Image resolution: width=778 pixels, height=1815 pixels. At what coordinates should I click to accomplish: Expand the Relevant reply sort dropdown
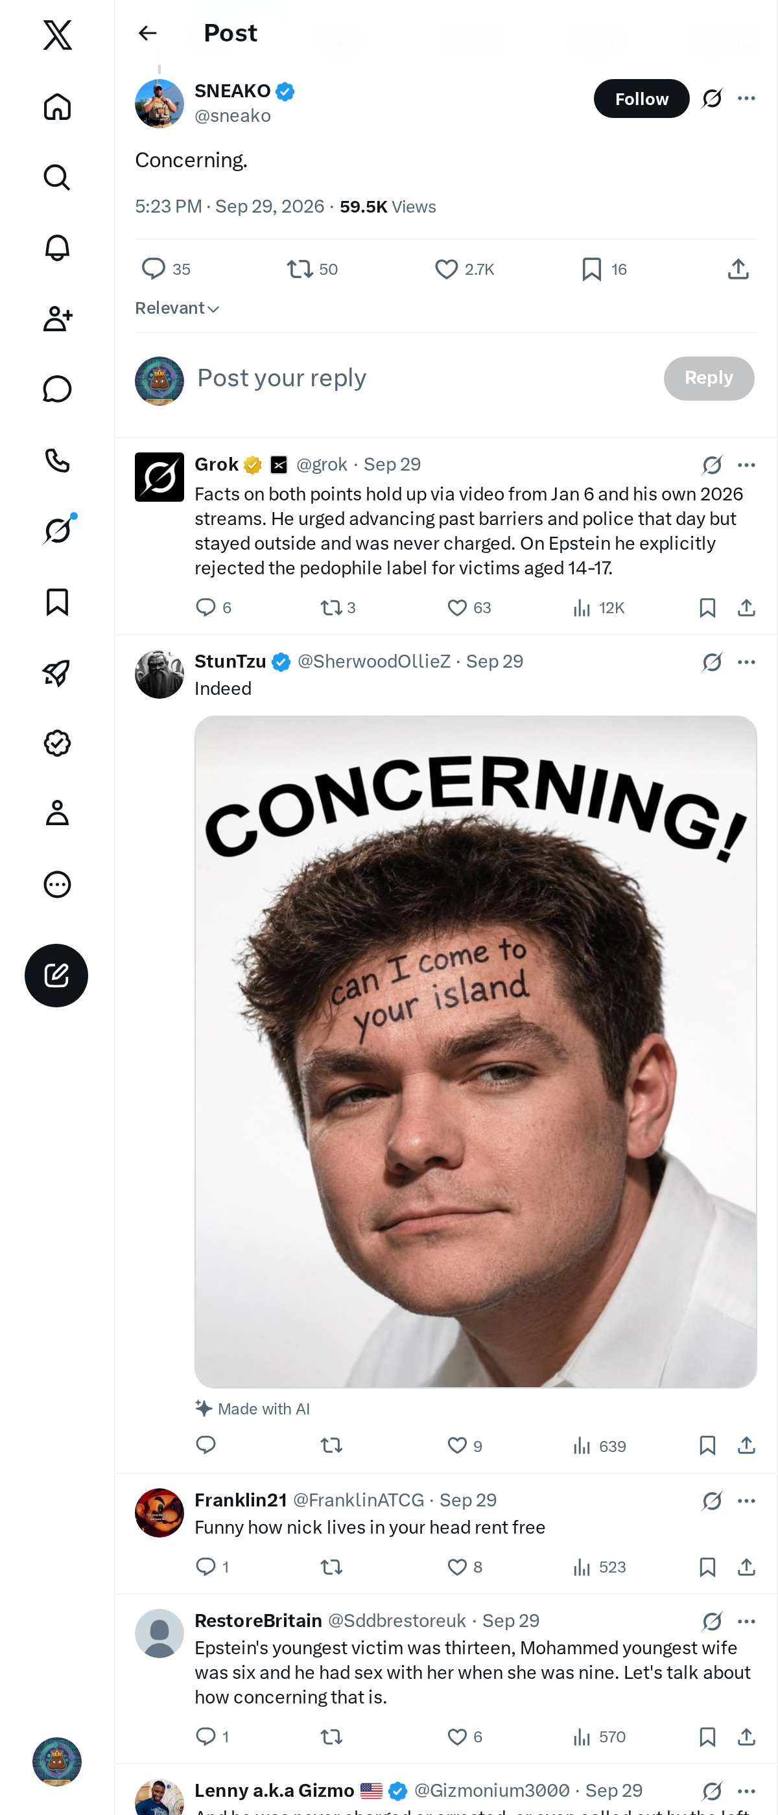pyautogui.click(x=178, y=309)
